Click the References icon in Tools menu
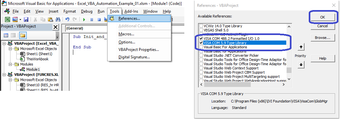 pos(112,18)
